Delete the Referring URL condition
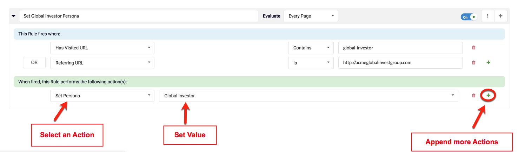The height and width of the screenshot is (152, 518). [x=473, y=63]
